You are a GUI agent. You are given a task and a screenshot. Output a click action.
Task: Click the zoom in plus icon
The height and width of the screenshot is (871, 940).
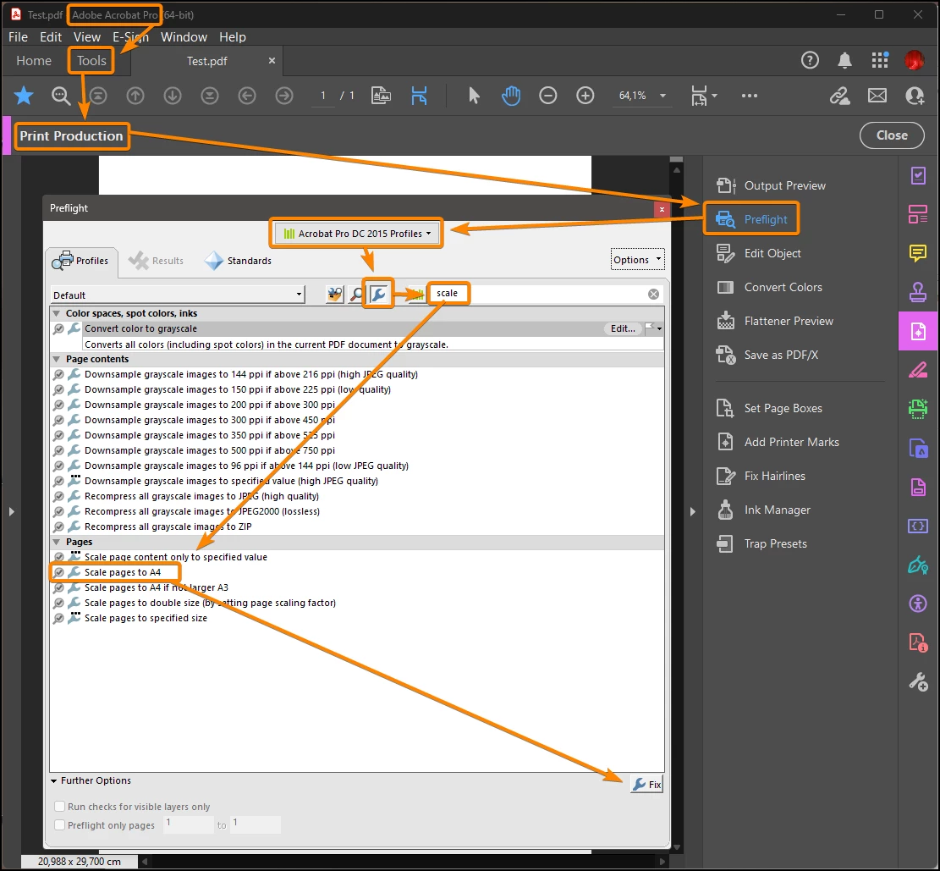(x=585, y=96)
